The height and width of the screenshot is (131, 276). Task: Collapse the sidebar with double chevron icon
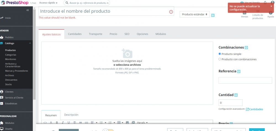tap(28, 10)
